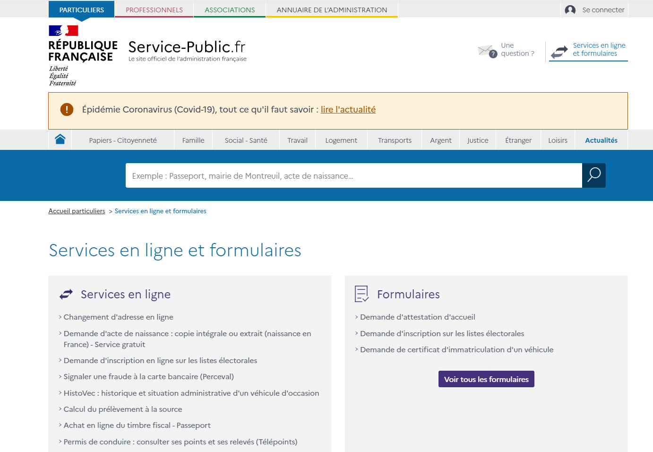Open the Social - Santé menu
Image resolution: width=653 pixels, height=452 pixels.
point(246,140)
